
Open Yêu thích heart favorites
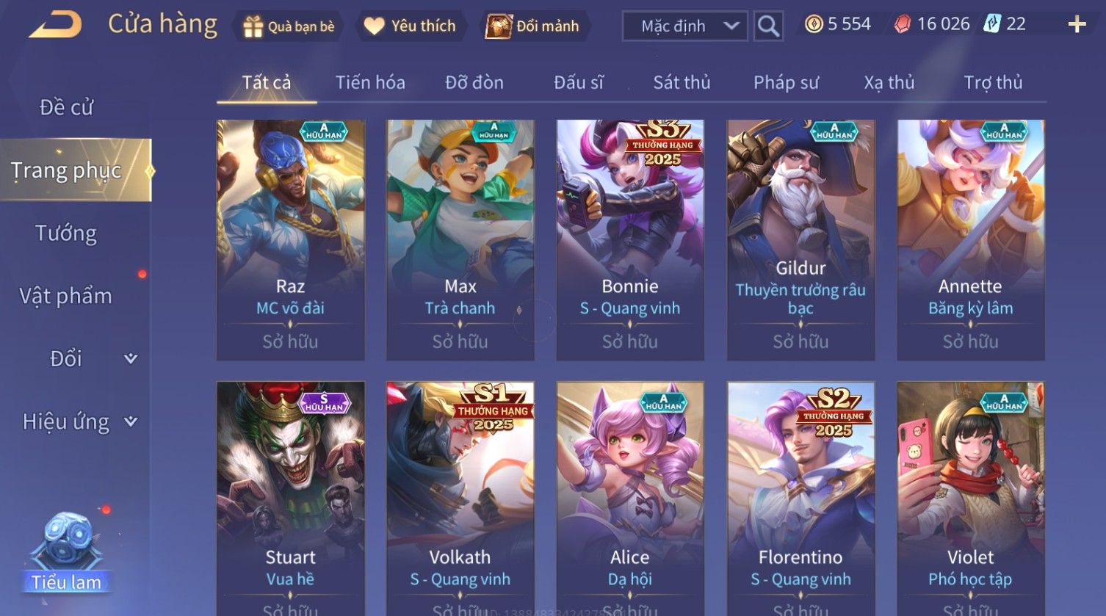(375, 26)
